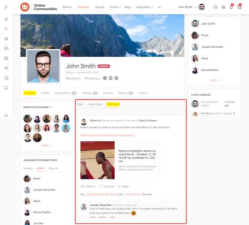Image resolution: width=249 pixels, height=225 pixels.
Task: Open John Smith's Facebook social icon
Action: click(x=105, y=78)
